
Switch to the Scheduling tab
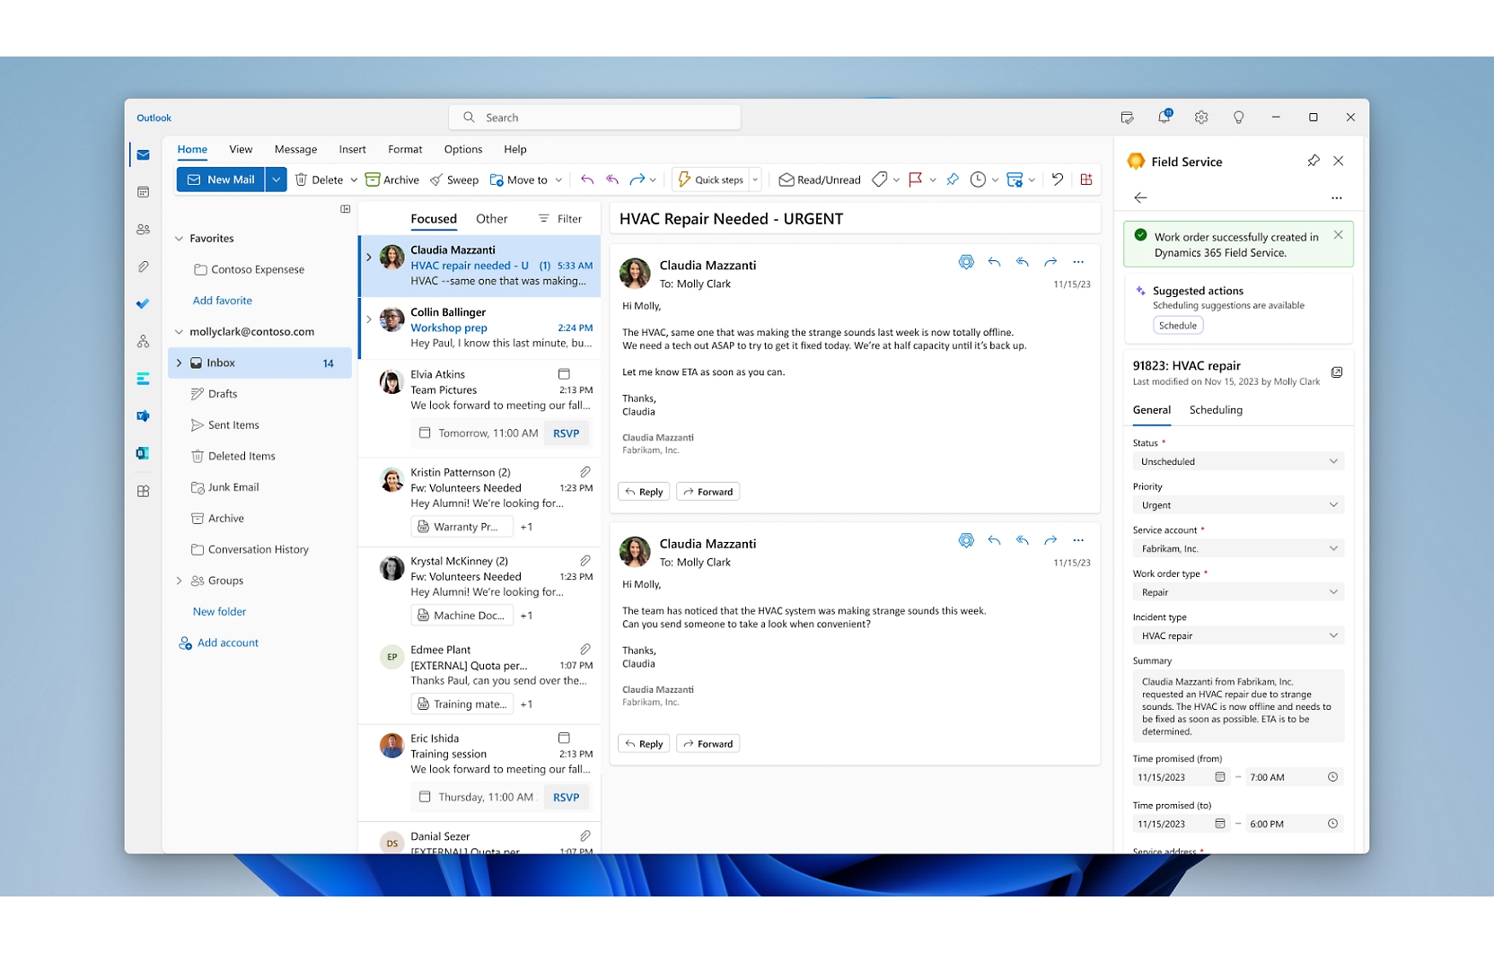coord(1216,410)
